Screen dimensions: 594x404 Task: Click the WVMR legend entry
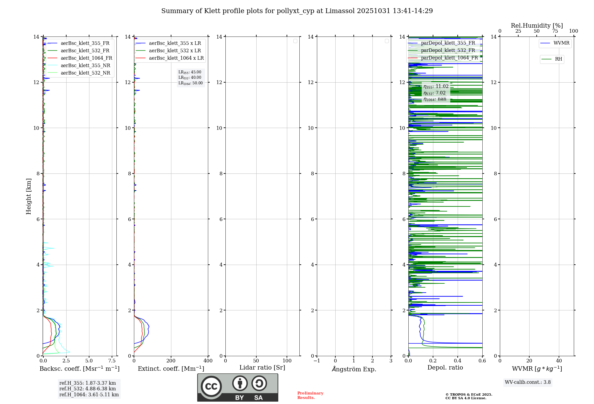[x=561, y=43]
